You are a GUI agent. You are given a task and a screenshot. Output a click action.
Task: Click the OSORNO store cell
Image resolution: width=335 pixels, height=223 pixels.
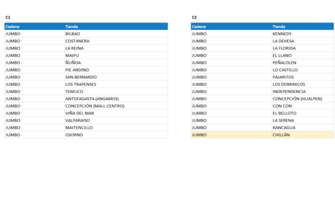click(74, 135)
